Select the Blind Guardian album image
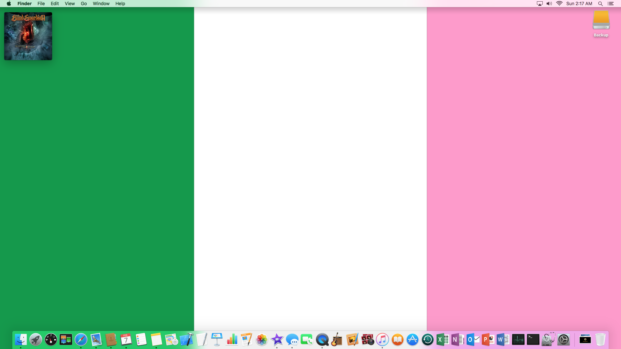This screenshot has width=621, height=349. (28, 36)
